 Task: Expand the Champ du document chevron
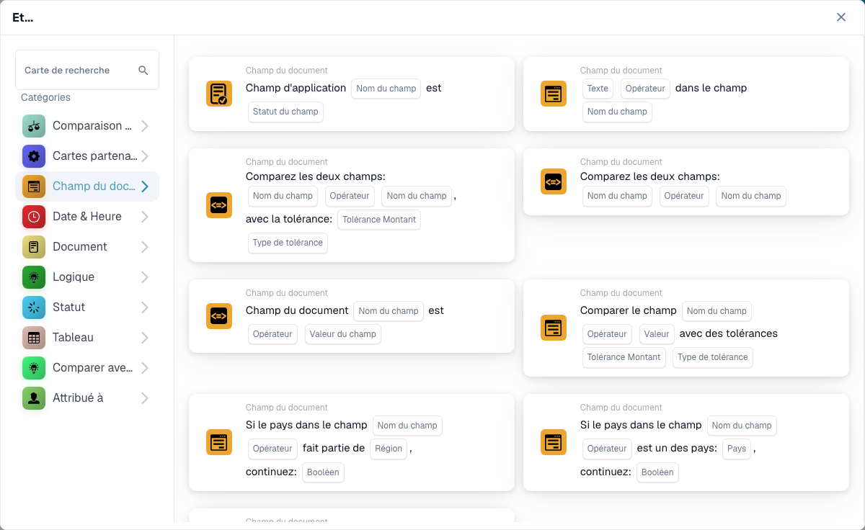point(145,187)
